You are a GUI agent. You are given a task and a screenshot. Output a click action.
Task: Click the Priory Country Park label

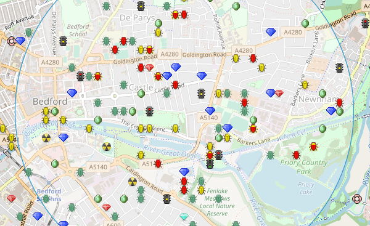click(304, 167)
